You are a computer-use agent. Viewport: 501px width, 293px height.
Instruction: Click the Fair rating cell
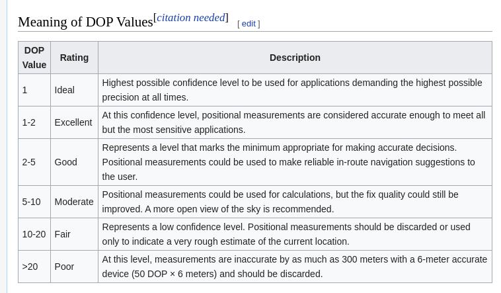coord(62,234)
